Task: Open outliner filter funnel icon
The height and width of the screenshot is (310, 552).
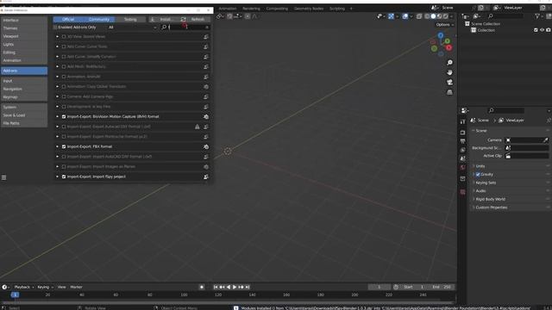Action: click(x=537, y=16)
